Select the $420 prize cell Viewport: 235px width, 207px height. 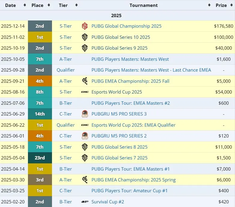[224, 202]
